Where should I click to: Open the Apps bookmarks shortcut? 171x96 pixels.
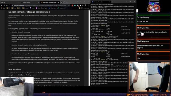click(x=3, y=8)
